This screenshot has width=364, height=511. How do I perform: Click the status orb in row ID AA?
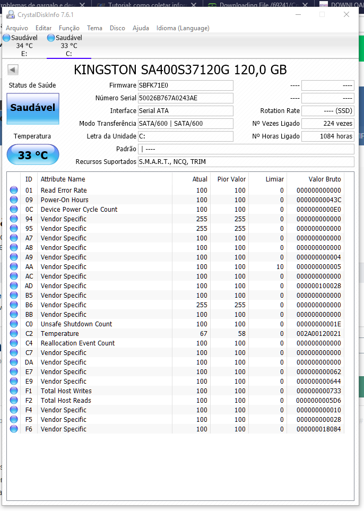pyautogui.click(x=14, y=266)
